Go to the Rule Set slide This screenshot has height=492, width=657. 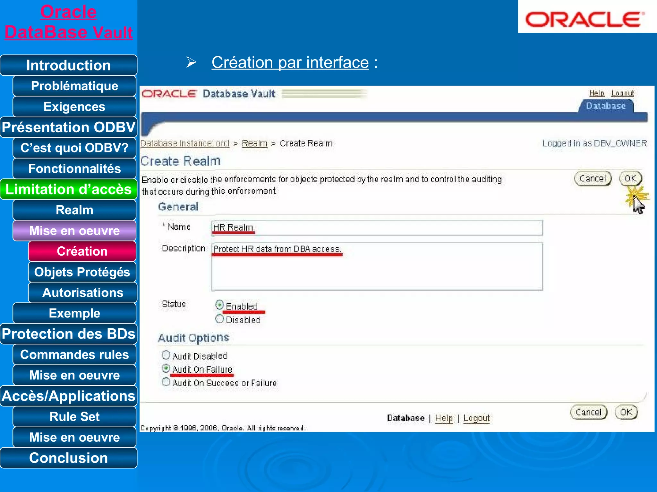(74, 416)
